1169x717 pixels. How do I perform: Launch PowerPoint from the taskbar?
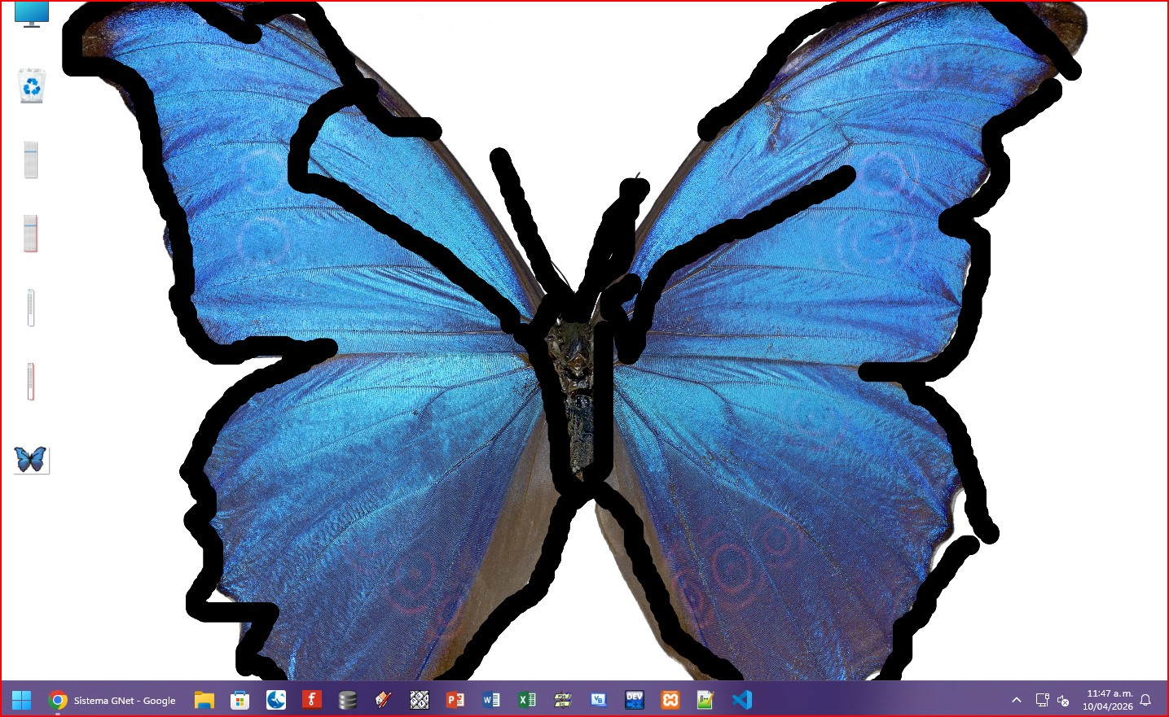455,700
